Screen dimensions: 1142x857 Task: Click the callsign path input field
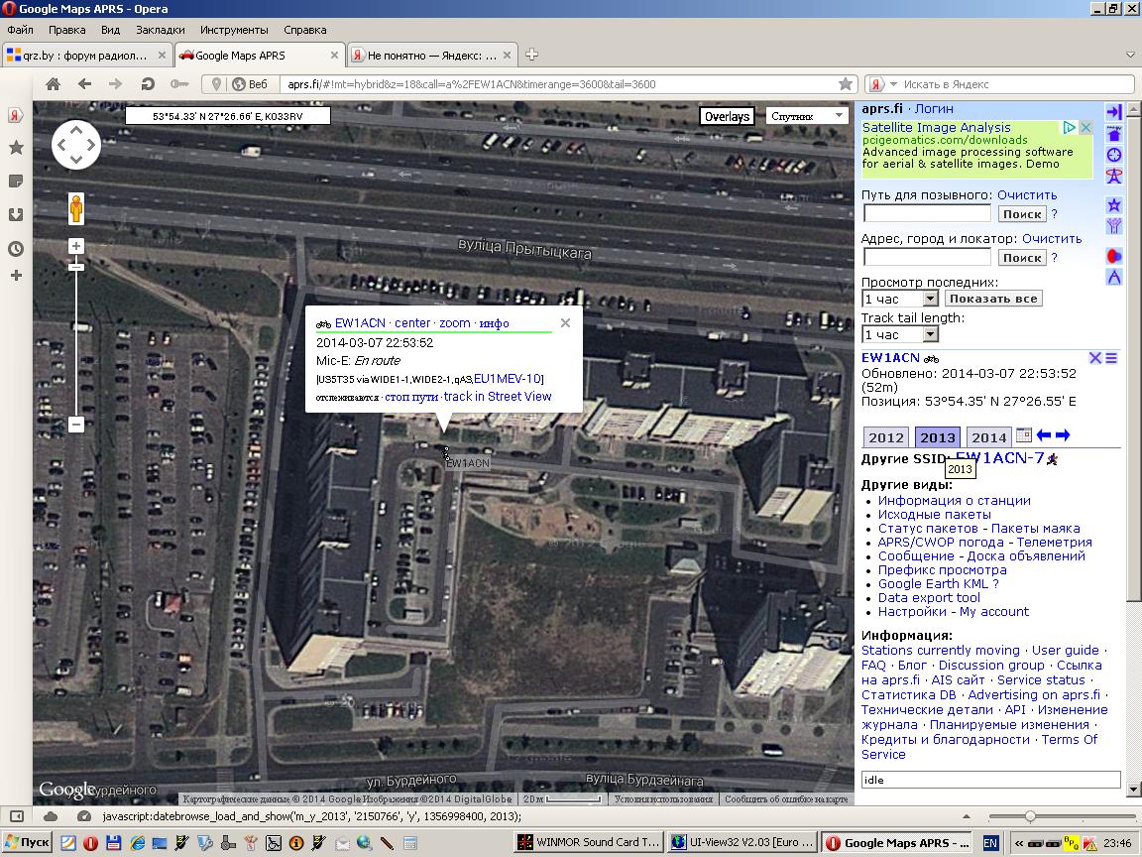click(x=927, y=214)
